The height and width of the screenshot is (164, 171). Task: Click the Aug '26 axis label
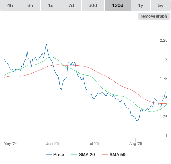[x=136, y=143]
